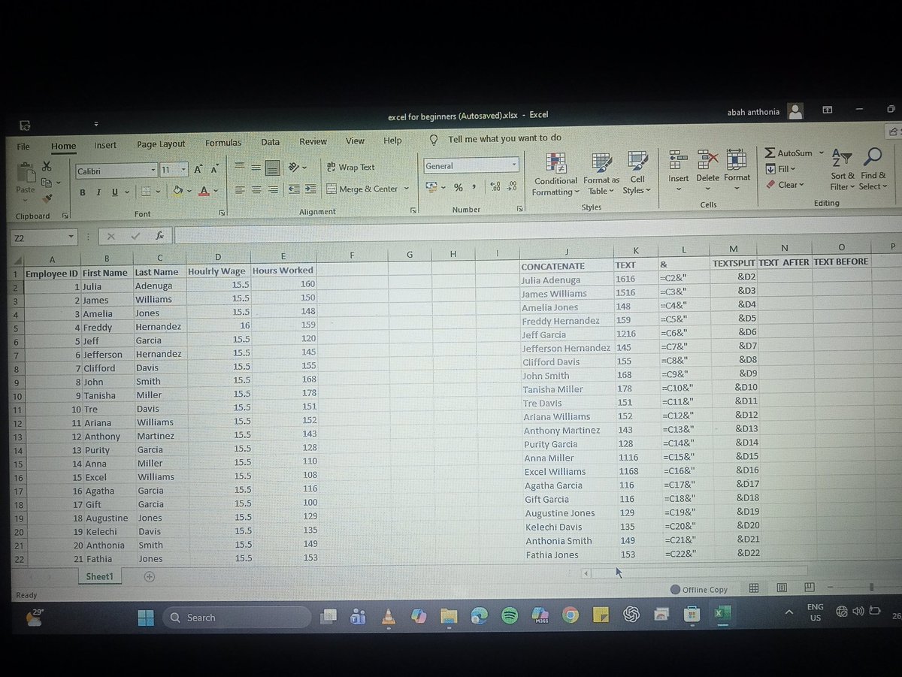Image resolution: width=902 pixels, height=677 pixels.
Task: Toggle Top Align vertical alignment
Action: tap(240, 167)
